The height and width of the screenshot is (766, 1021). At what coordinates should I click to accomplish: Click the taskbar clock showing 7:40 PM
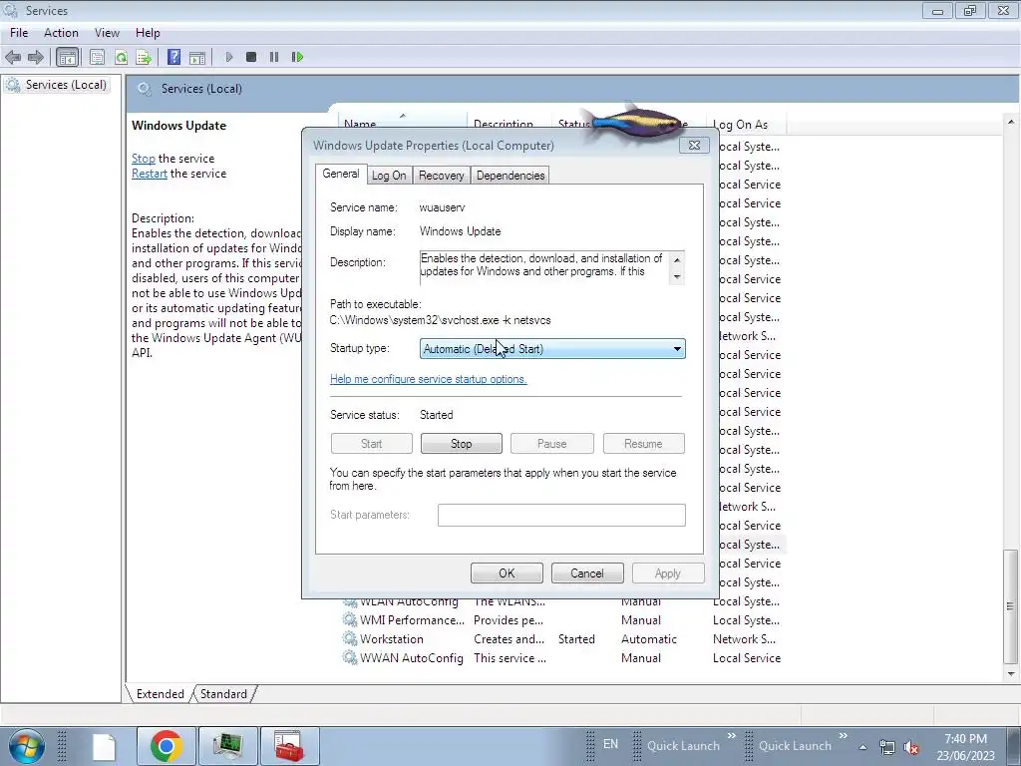[x=965, y=747]
